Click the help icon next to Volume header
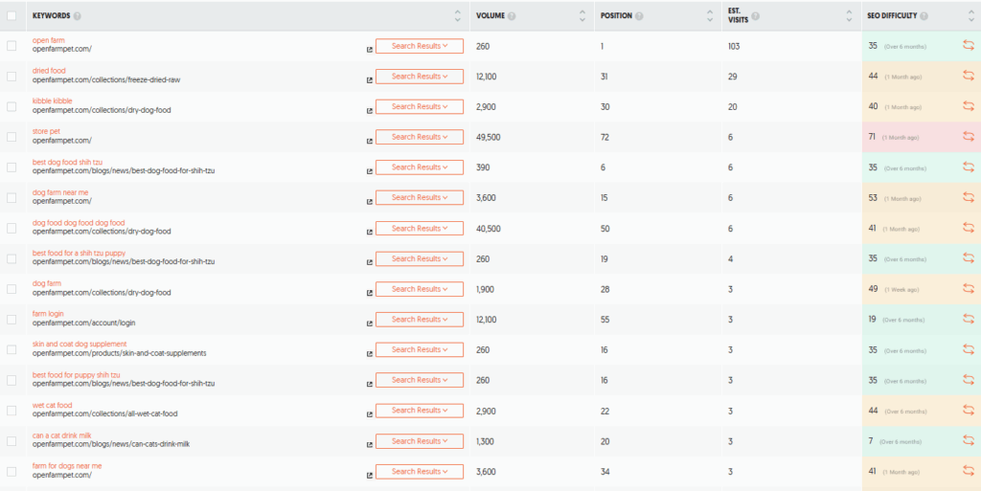Screen dimensions: 981x491 [x=512, y=16]
